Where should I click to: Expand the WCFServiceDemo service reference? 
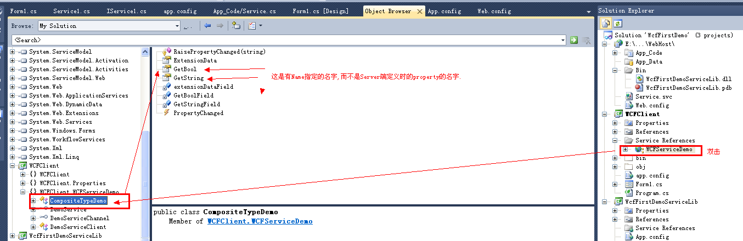pos(626,149)
